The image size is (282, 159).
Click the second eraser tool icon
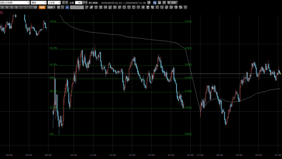171,8
